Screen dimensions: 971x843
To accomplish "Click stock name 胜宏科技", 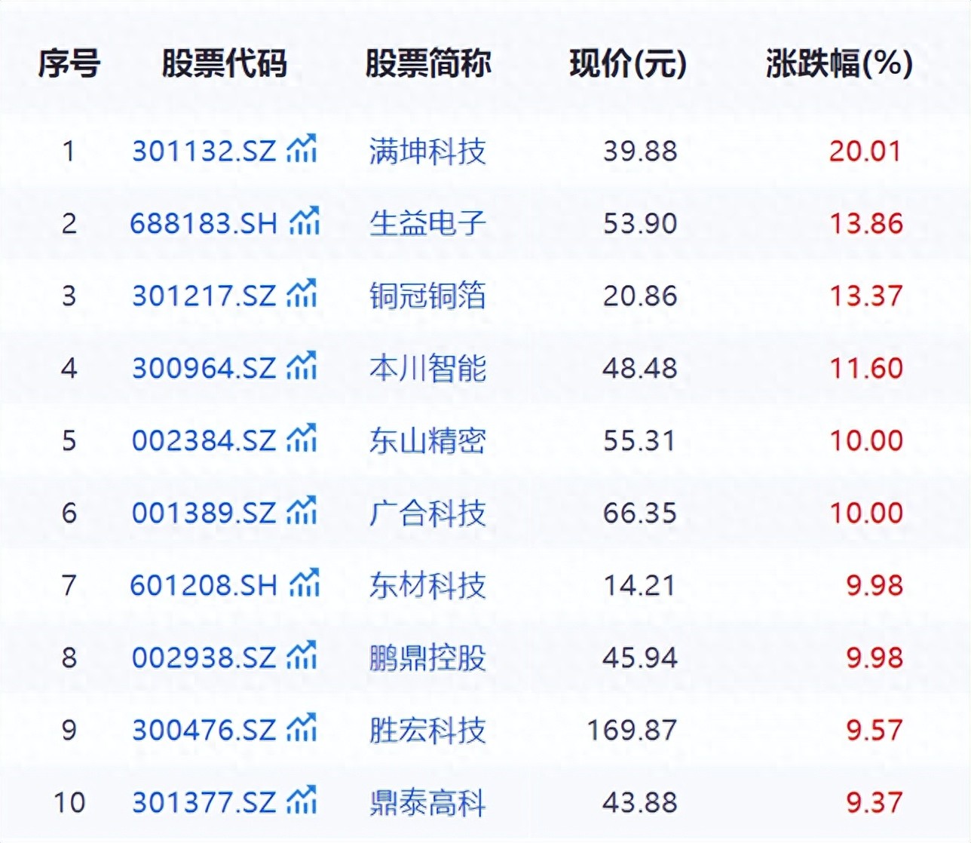I will tap(427, 730).
